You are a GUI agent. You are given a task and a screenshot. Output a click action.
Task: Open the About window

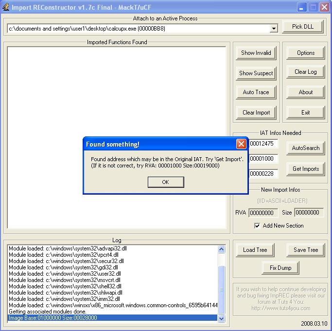(x=305, y=92)
